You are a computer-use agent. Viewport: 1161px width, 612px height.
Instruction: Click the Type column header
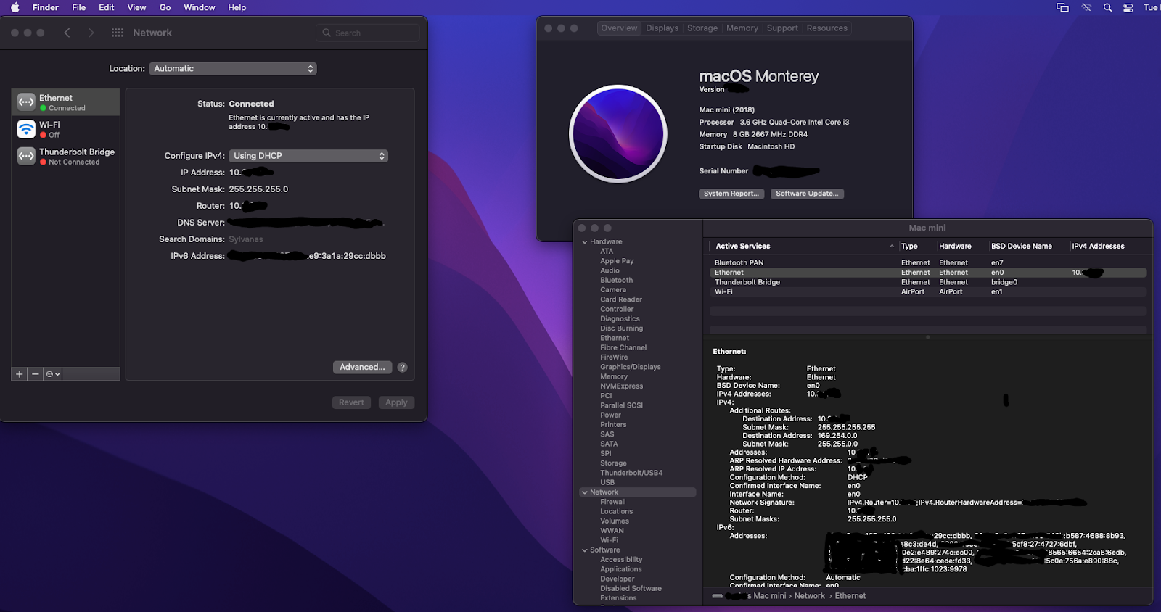[909, 247]
